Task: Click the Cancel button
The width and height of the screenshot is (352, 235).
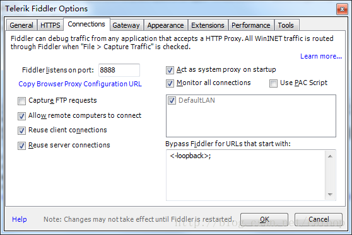Action: pos(319,219)
